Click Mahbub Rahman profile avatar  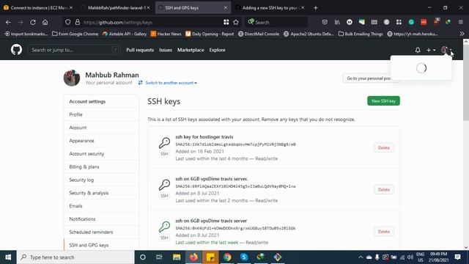tap(72, 78)
